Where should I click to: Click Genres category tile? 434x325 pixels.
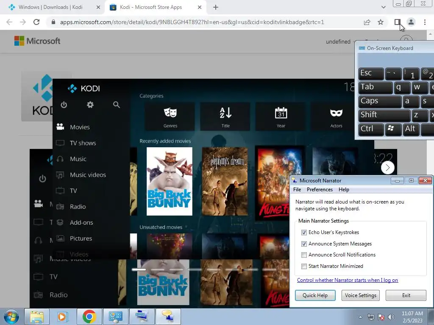(x=170, y=117)
